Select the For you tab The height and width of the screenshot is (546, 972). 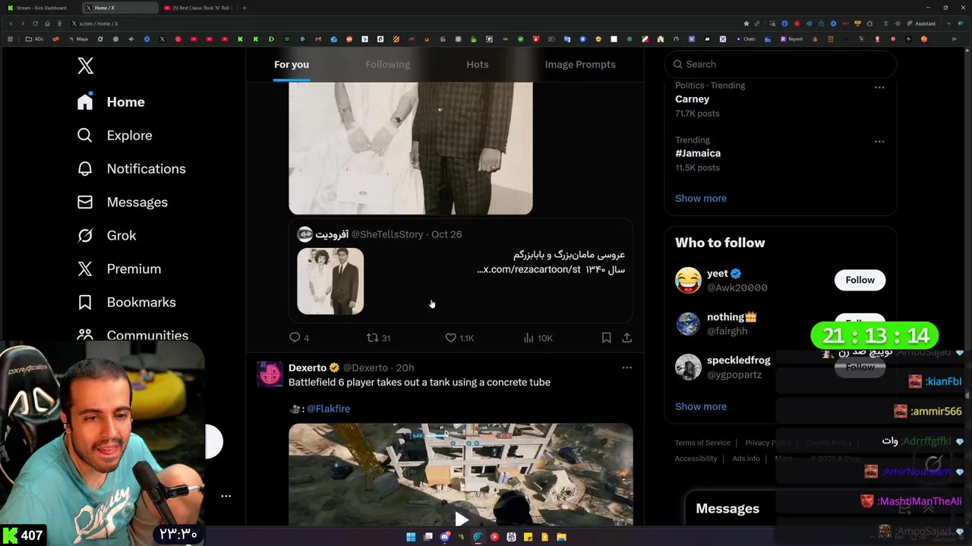click(292, 64)
